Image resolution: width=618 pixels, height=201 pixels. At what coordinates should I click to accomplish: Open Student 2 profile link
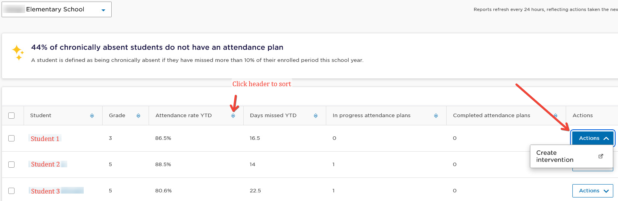[x=45, y=164]
